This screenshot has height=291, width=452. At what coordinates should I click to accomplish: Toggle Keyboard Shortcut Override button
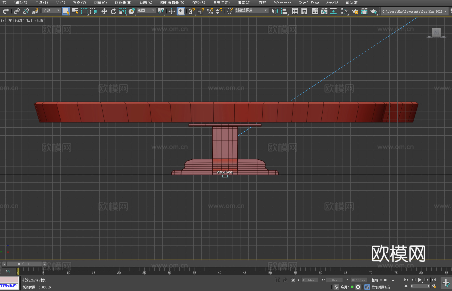181,11
